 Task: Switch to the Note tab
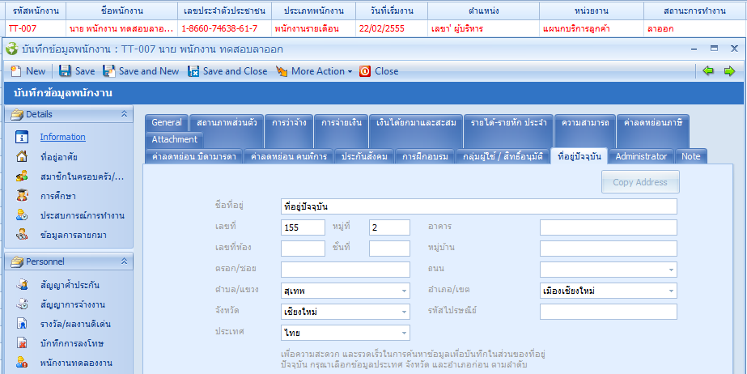(691, 156)
